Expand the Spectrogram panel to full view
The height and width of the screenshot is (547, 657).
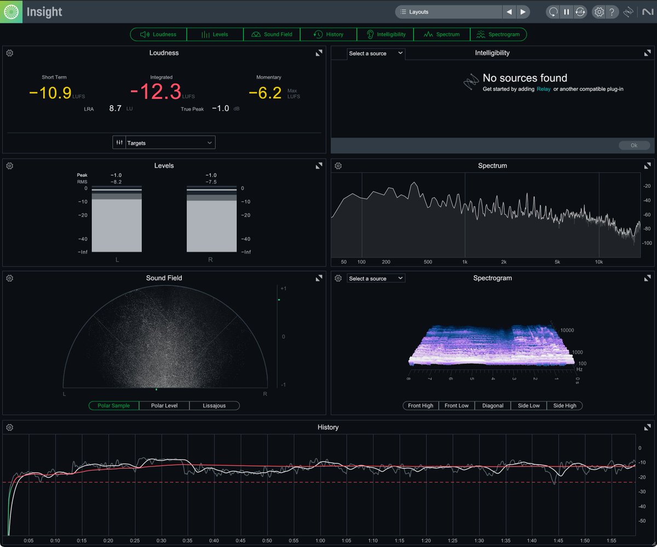point(648,278)
